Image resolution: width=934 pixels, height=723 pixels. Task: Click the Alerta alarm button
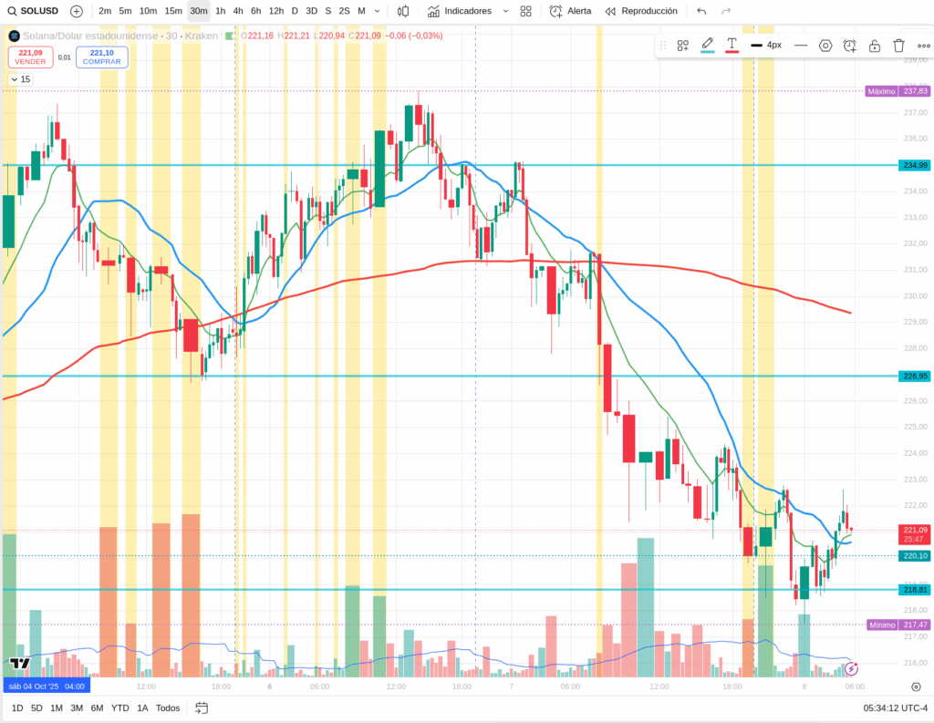tap(570, 11)
